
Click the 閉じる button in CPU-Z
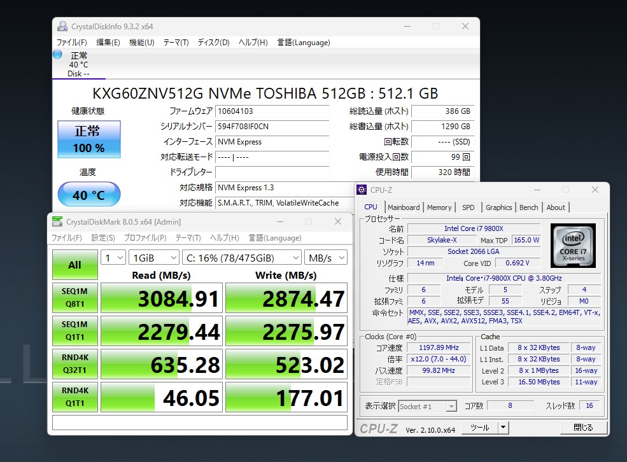coord(584,428)
